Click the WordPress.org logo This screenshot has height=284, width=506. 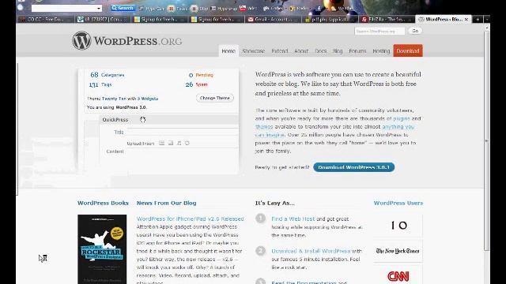pyautogui.click(x=126, y=40)
